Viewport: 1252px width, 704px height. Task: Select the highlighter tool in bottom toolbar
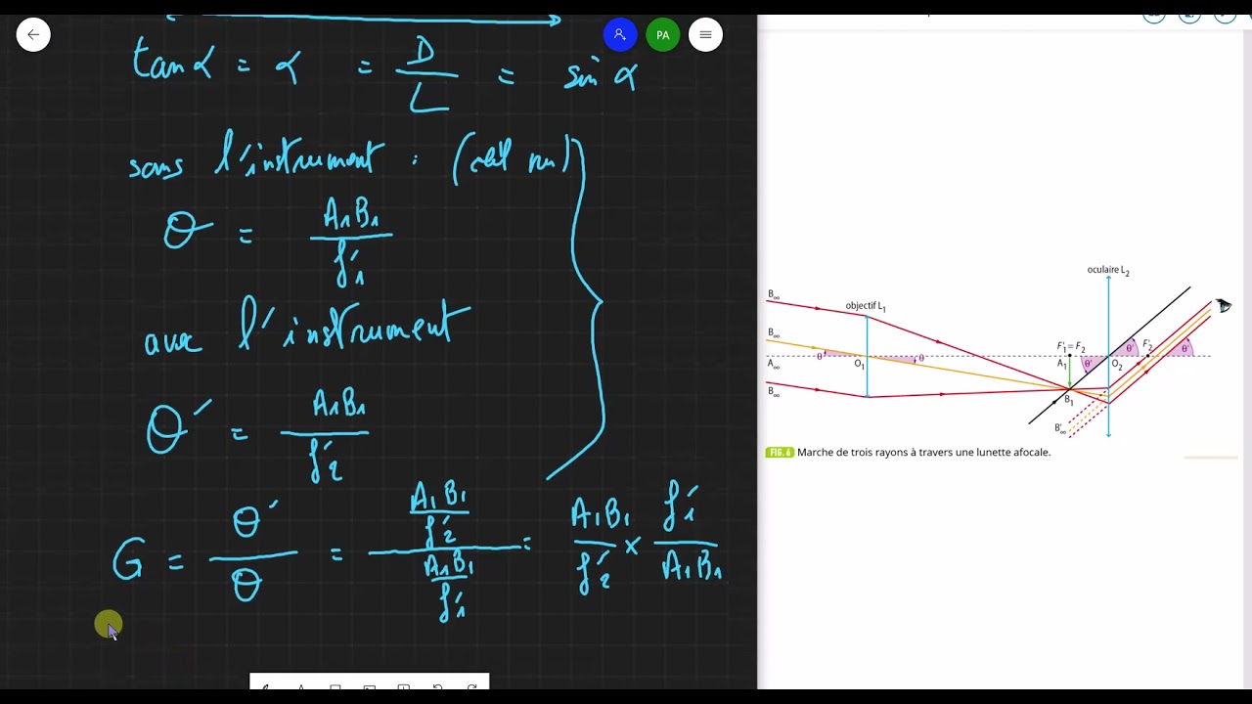tap(300, 686)
